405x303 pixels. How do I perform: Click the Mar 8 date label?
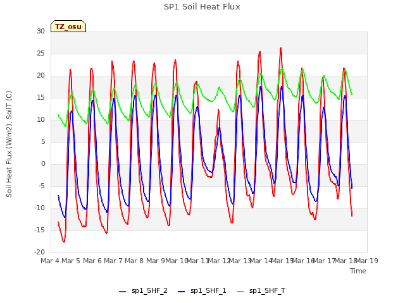[x=134, y=261]
